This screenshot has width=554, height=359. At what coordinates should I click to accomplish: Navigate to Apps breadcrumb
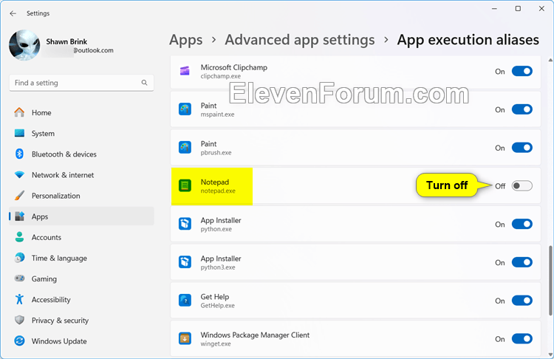point(186,40)
